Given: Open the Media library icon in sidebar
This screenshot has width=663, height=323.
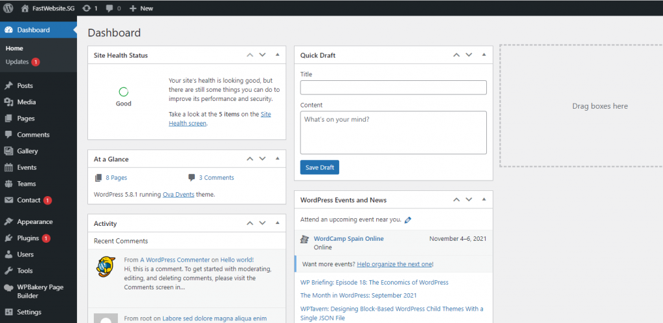Looking at the screenshot, I should tap(8, 102).
